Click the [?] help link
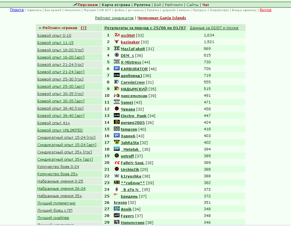The height and width of the screenshot is (226, 291). tap(84, 28)
